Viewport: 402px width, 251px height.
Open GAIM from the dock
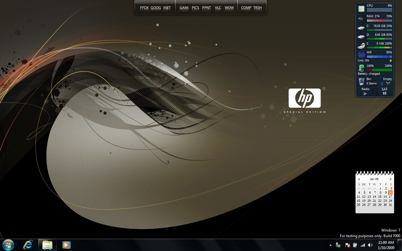pyautogui.click(x=184, y=8)
